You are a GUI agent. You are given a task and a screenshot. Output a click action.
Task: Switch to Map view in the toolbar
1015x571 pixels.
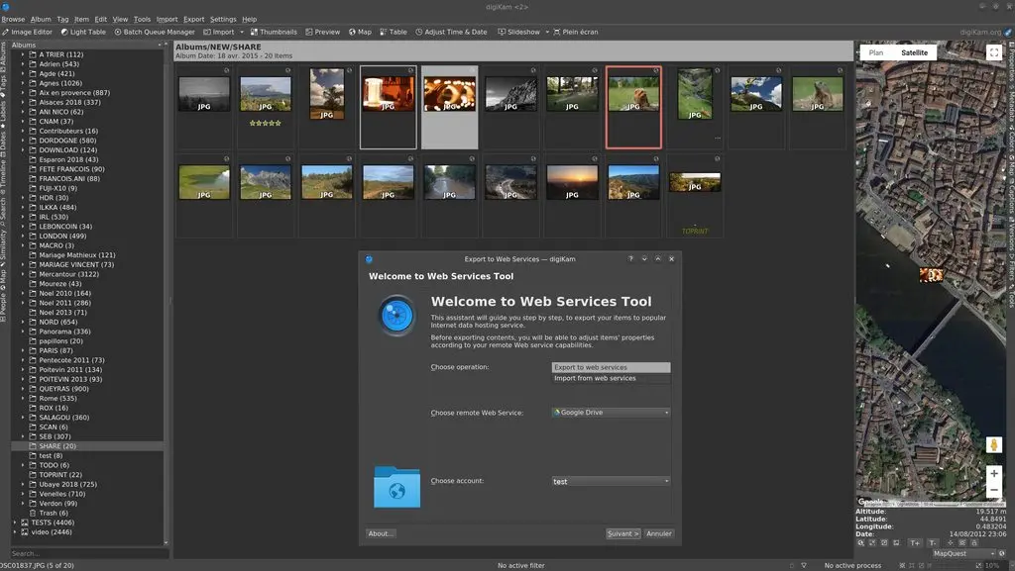(x=359, y=31)
